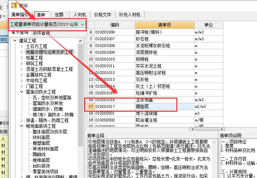Viewport: 257px width, 178px height.
Task: Click the 编码 column header
Action: [x=115, y=25]
